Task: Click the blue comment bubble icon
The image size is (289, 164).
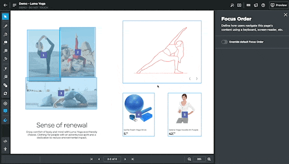Action: tap(5, 111)
